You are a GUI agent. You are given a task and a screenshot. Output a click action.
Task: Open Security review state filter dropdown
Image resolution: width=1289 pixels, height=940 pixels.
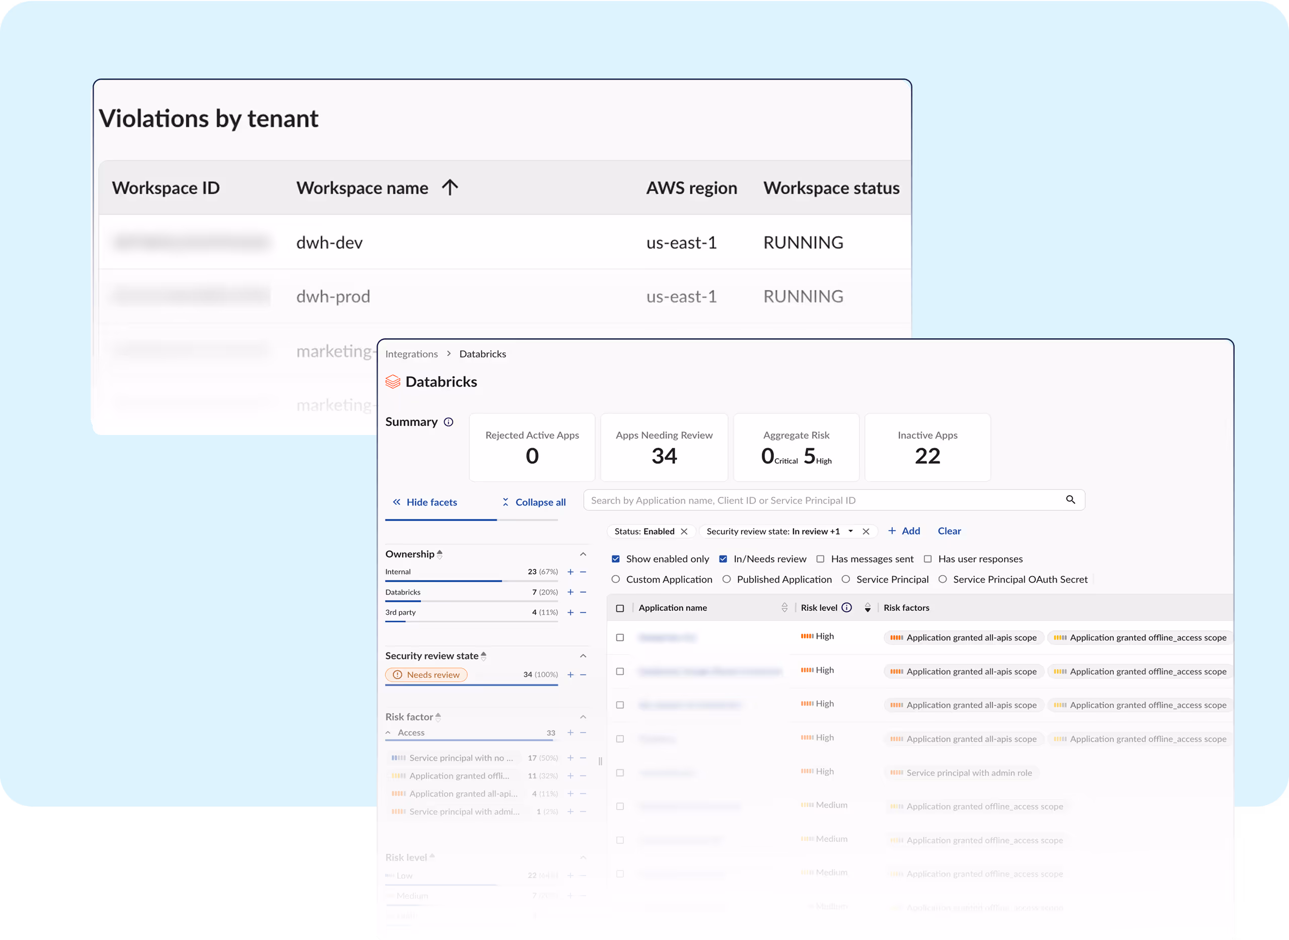click(x=850, y=531)
